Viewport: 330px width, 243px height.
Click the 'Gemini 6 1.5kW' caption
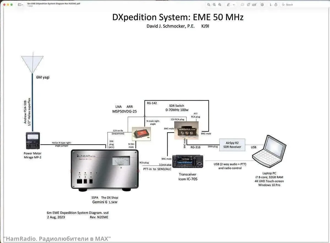[x=105, y=202]
